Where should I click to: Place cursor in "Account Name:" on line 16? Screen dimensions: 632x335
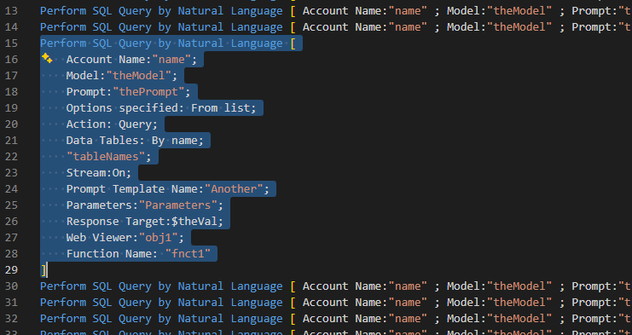(109, 60)
